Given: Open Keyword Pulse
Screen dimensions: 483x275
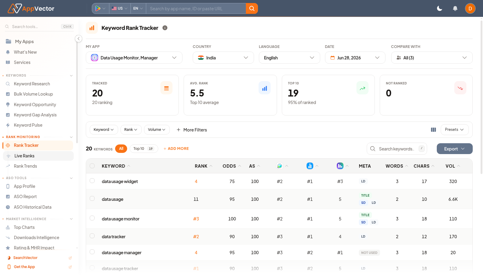Looking at the screenshot, I should coord(28,125).
